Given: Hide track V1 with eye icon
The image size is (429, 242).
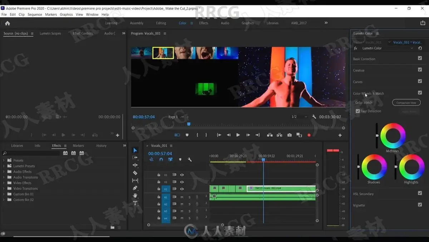Looking at the screenshot, I should coord(182,189).
